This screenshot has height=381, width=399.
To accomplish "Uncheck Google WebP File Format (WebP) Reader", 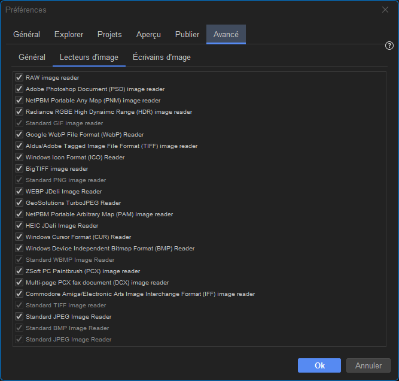I will pyautogui.click(x=19, y=134).
